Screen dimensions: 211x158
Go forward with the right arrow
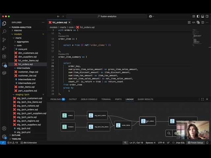pyautogui.click(x=63, y=16)
